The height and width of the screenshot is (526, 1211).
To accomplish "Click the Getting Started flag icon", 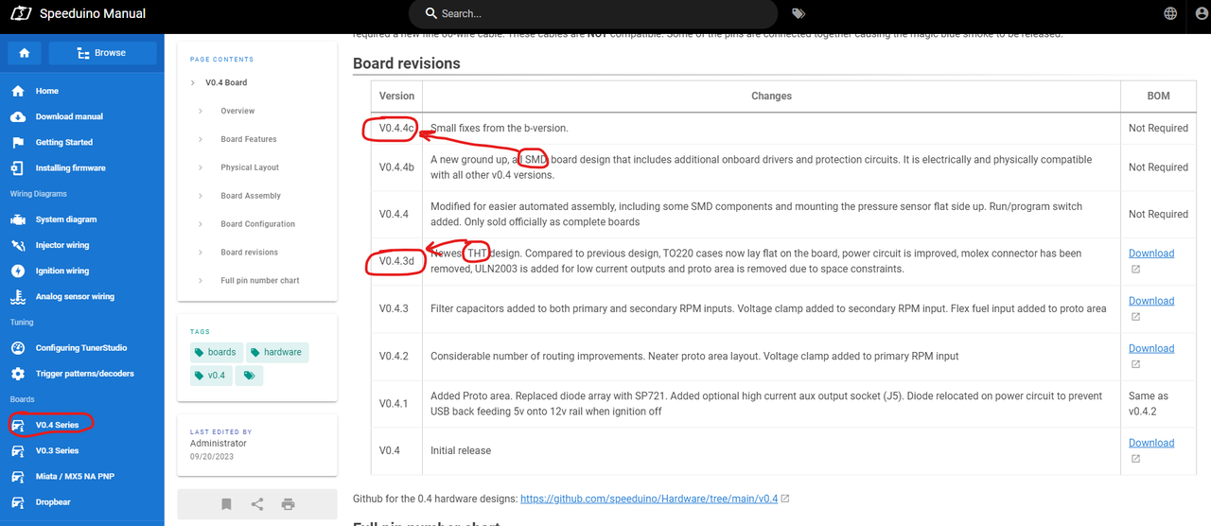I will (17, 142).
